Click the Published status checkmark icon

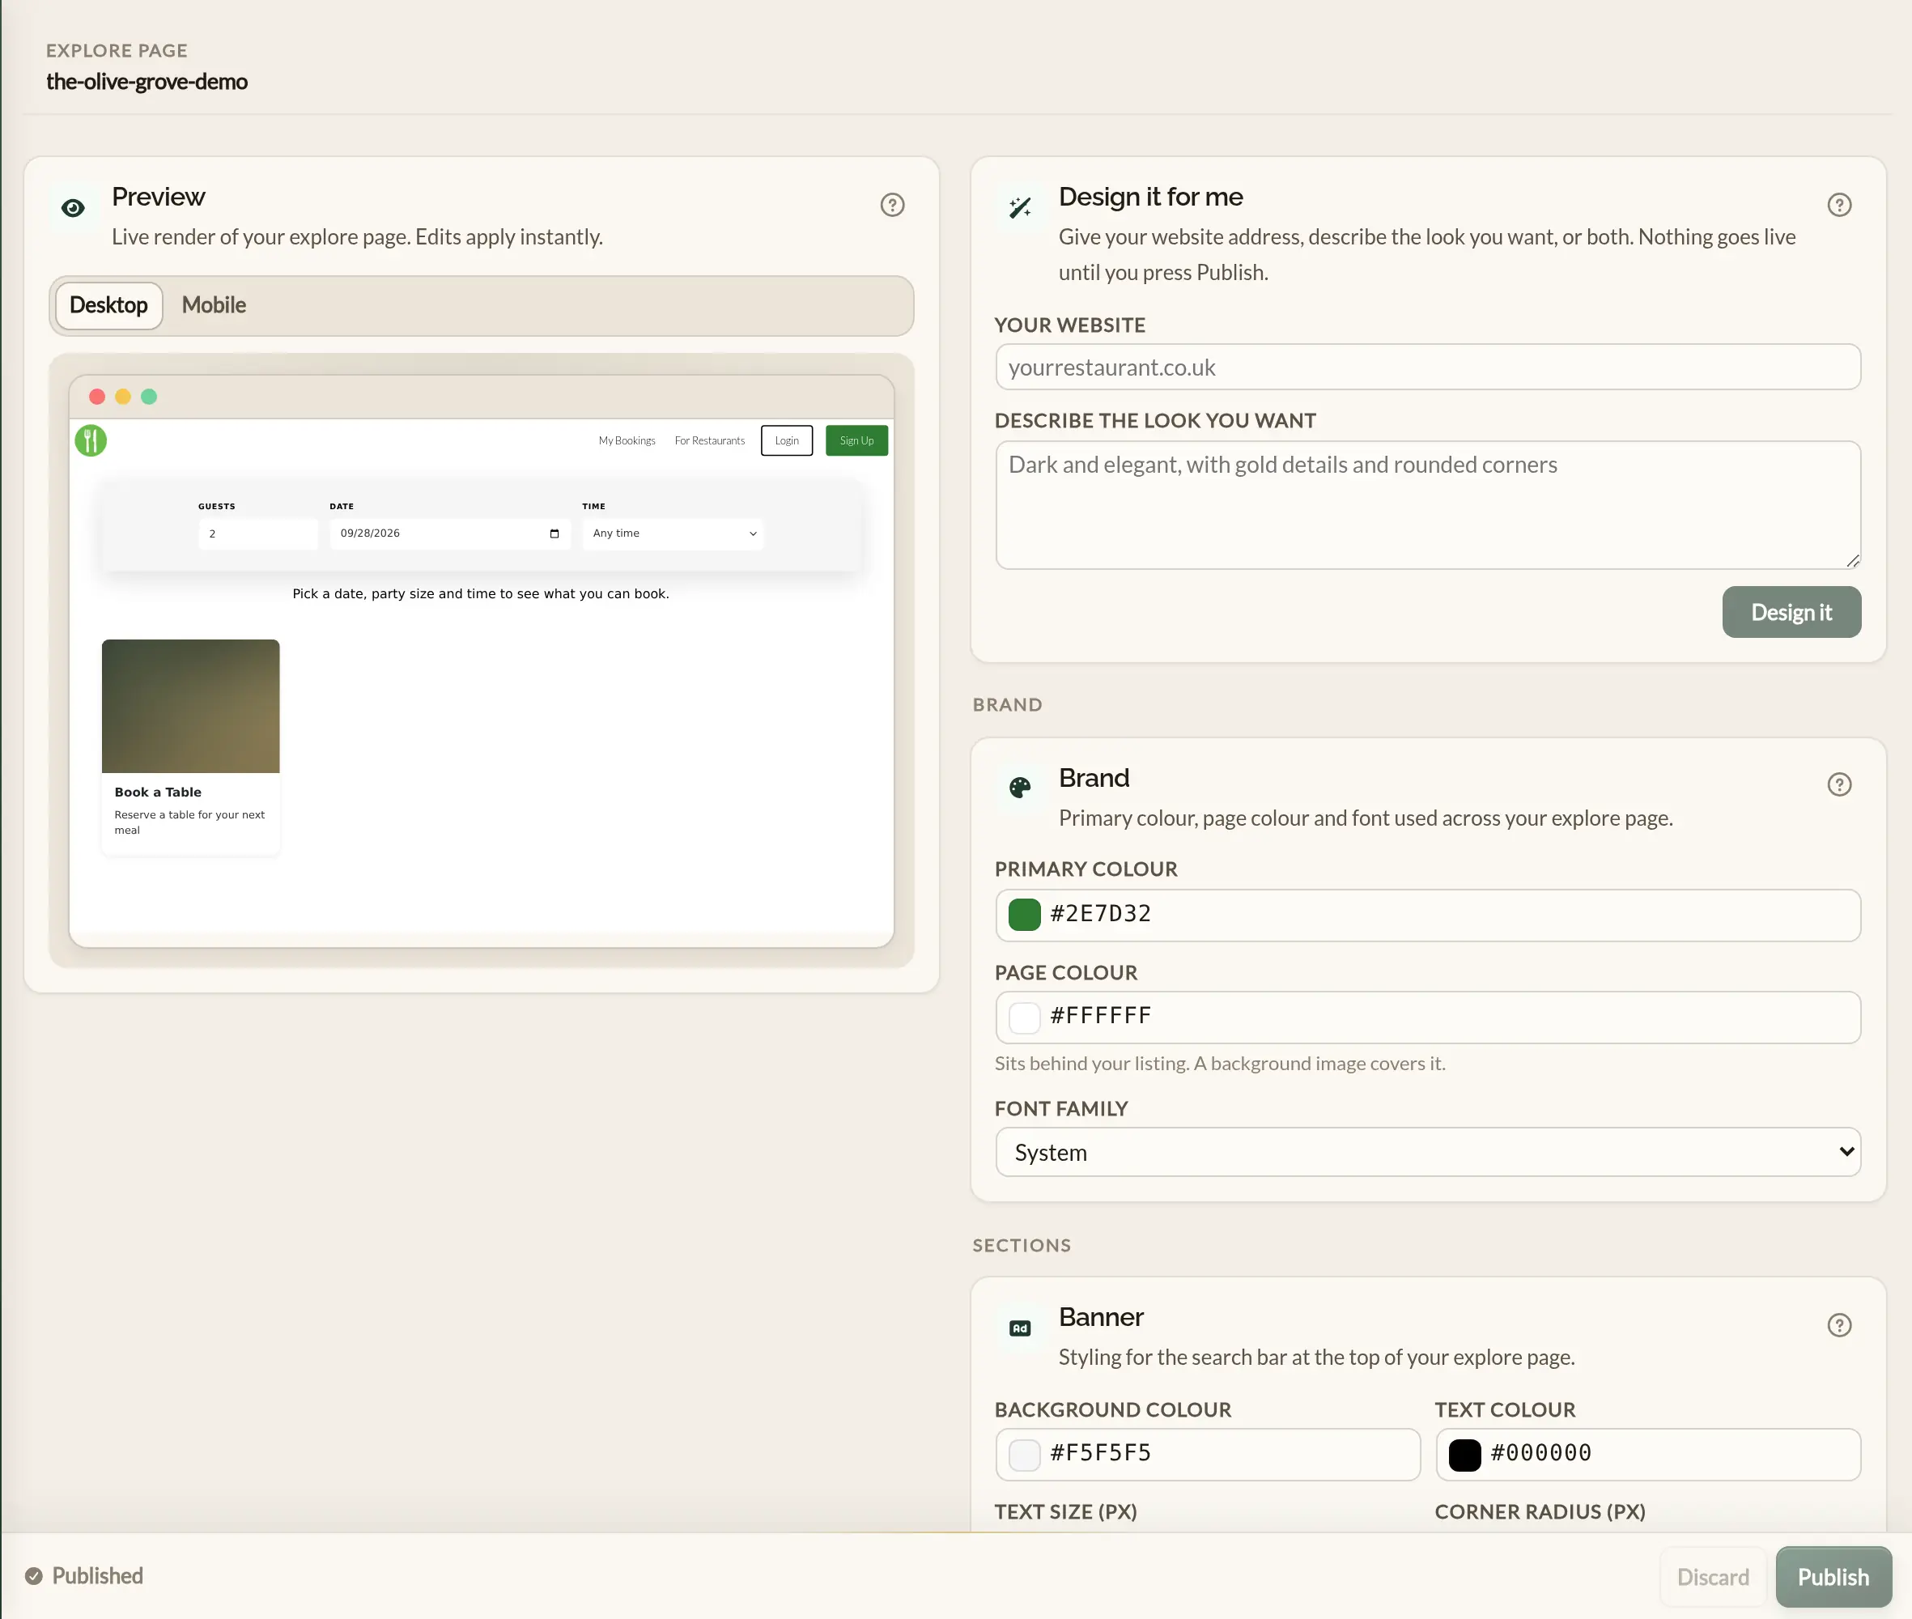point(34,1576)
